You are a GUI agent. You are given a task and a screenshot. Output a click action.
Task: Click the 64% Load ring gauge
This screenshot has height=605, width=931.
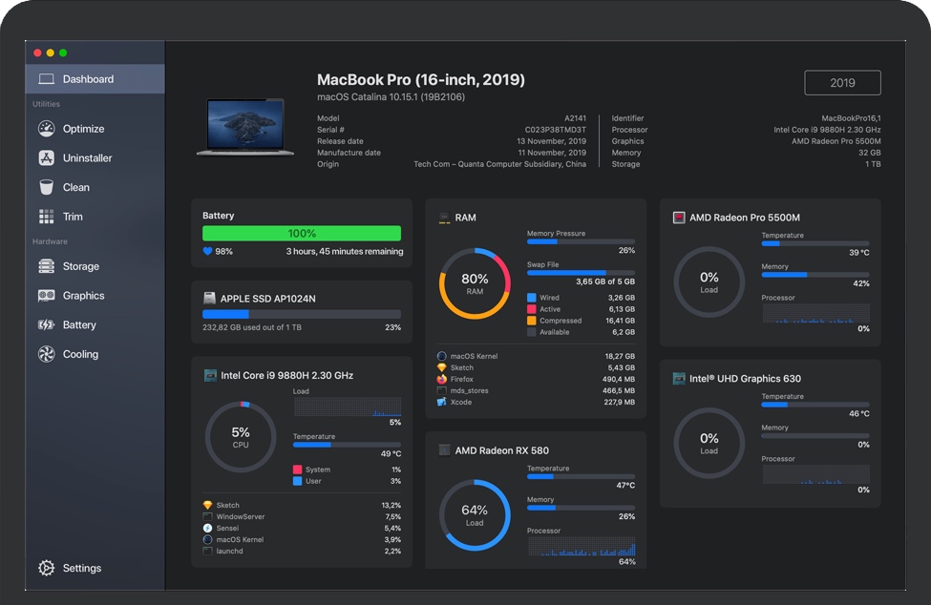pyautogui.click(x=475, y=515)
